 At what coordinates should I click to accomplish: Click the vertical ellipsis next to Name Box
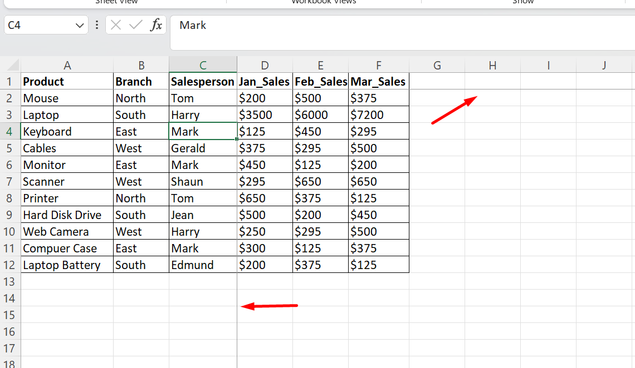96,25
